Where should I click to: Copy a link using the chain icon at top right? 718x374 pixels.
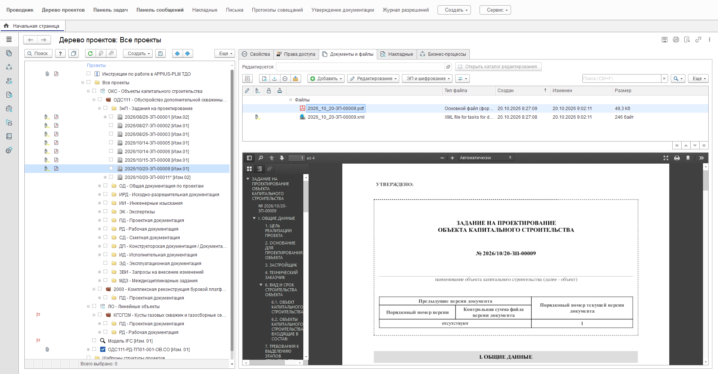coord(698,40)
